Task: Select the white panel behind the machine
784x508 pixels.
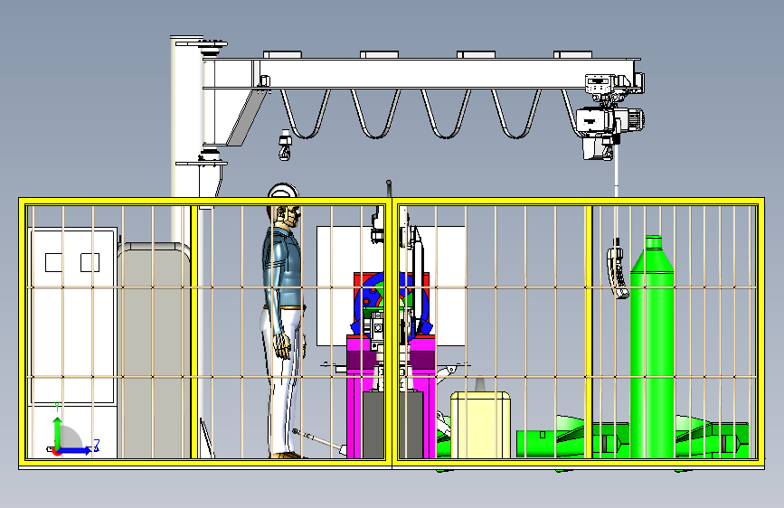Action: pos(335,285)
